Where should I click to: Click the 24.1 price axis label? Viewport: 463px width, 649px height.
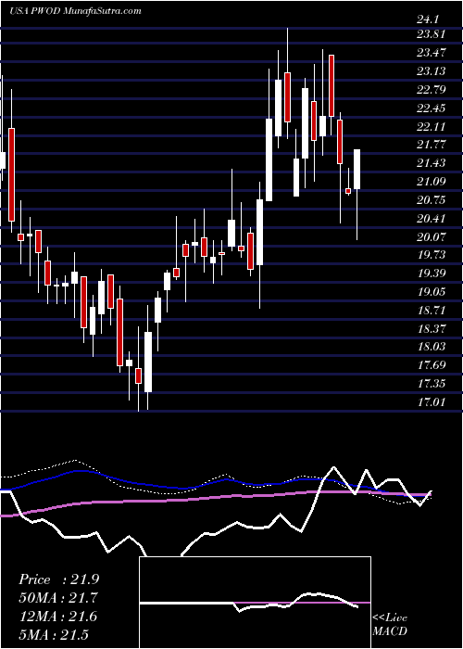[428, 19]
